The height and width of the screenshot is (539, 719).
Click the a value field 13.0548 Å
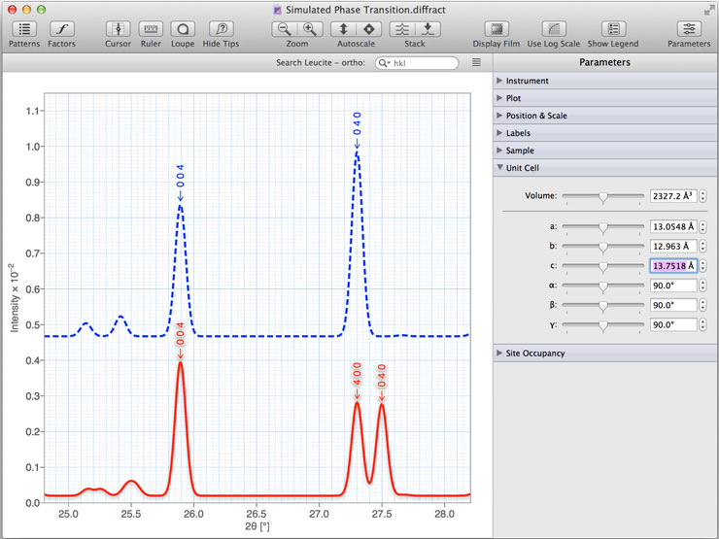(673, 226)
